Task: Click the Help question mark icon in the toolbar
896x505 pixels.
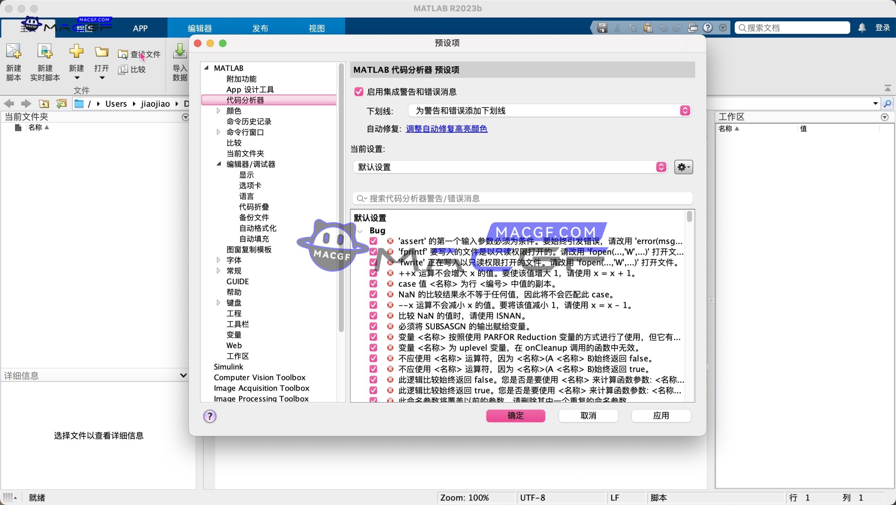Action: coord(708,27)
